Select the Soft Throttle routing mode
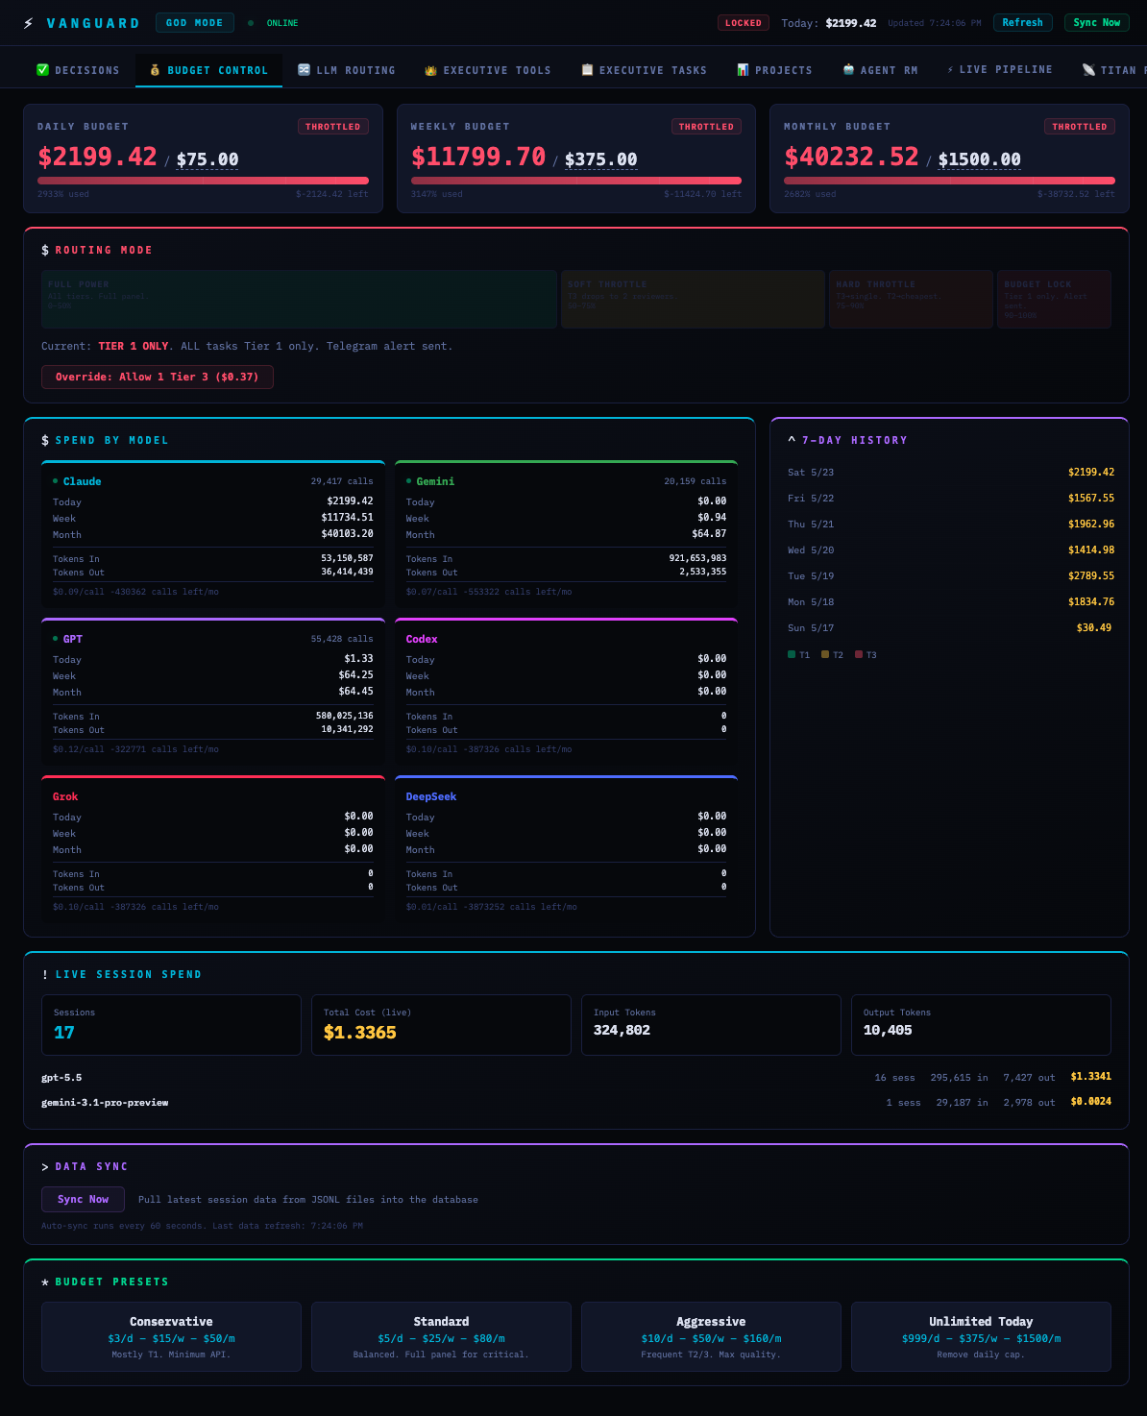The height and width of the screenshot is (1416, 1147). click(693, 299)
